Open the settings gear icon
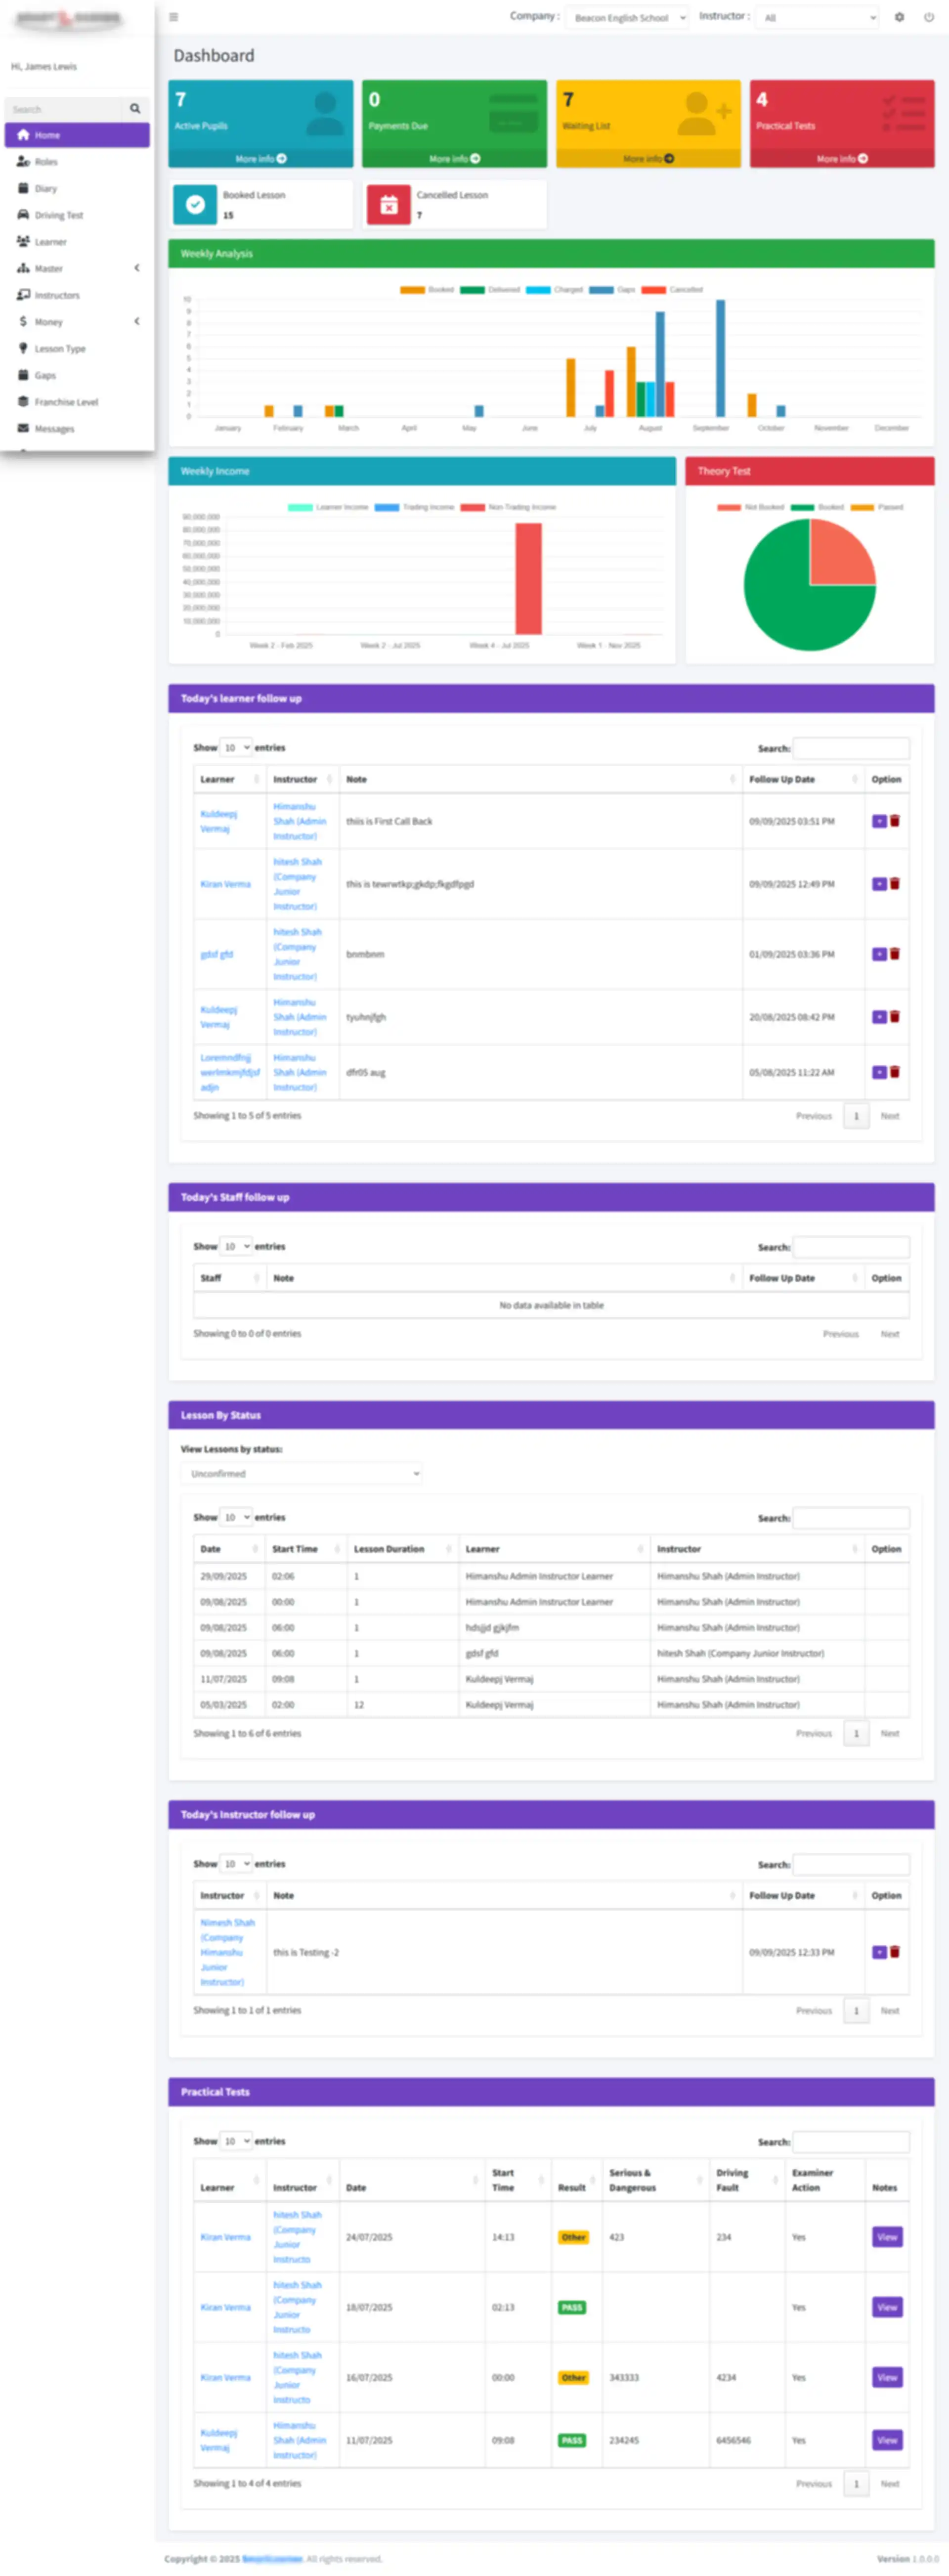The height and width of the screenshot is (2576, 949). [899, 17]
